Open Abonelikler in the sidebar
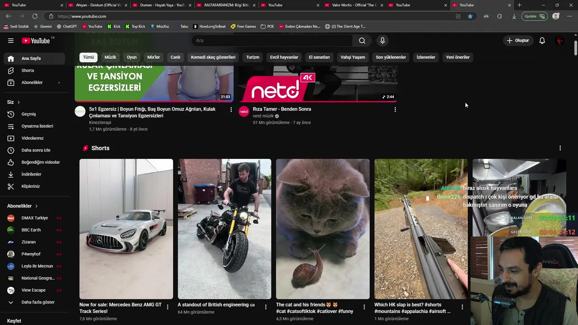 (x=34, y=83)
